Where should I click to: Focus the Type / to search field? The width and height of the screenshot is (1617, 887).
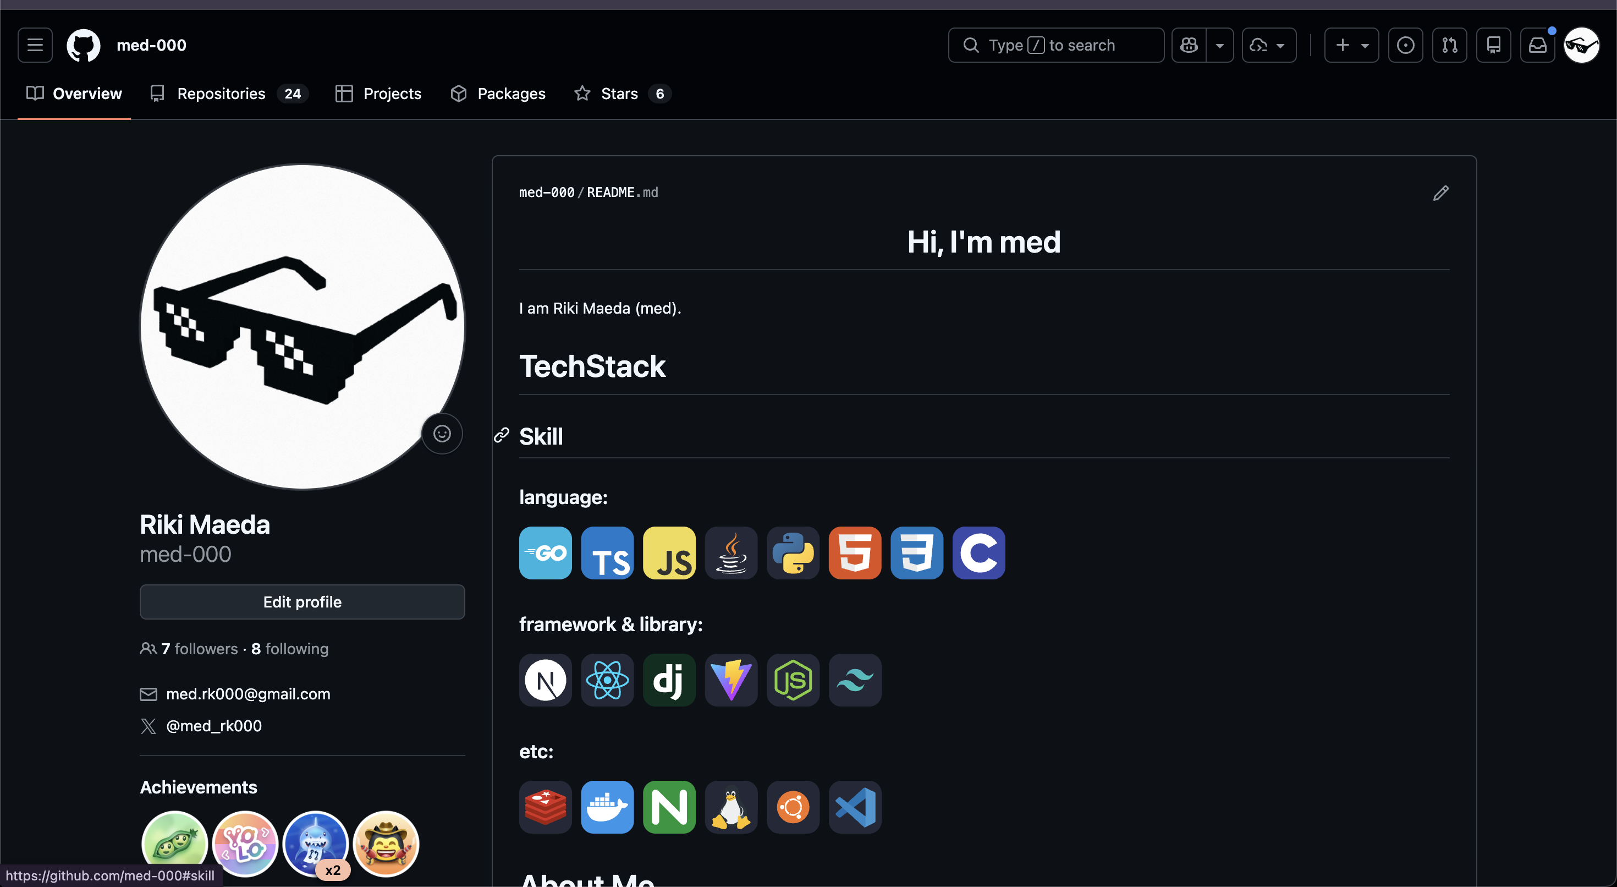point(1056,45)
